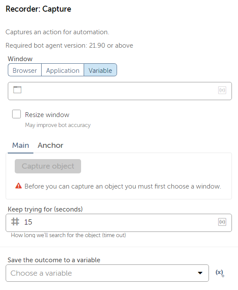The height and width of the screenshot is (290, 238).
Task: Click the choose a window warning message
Action: [123, 186]
